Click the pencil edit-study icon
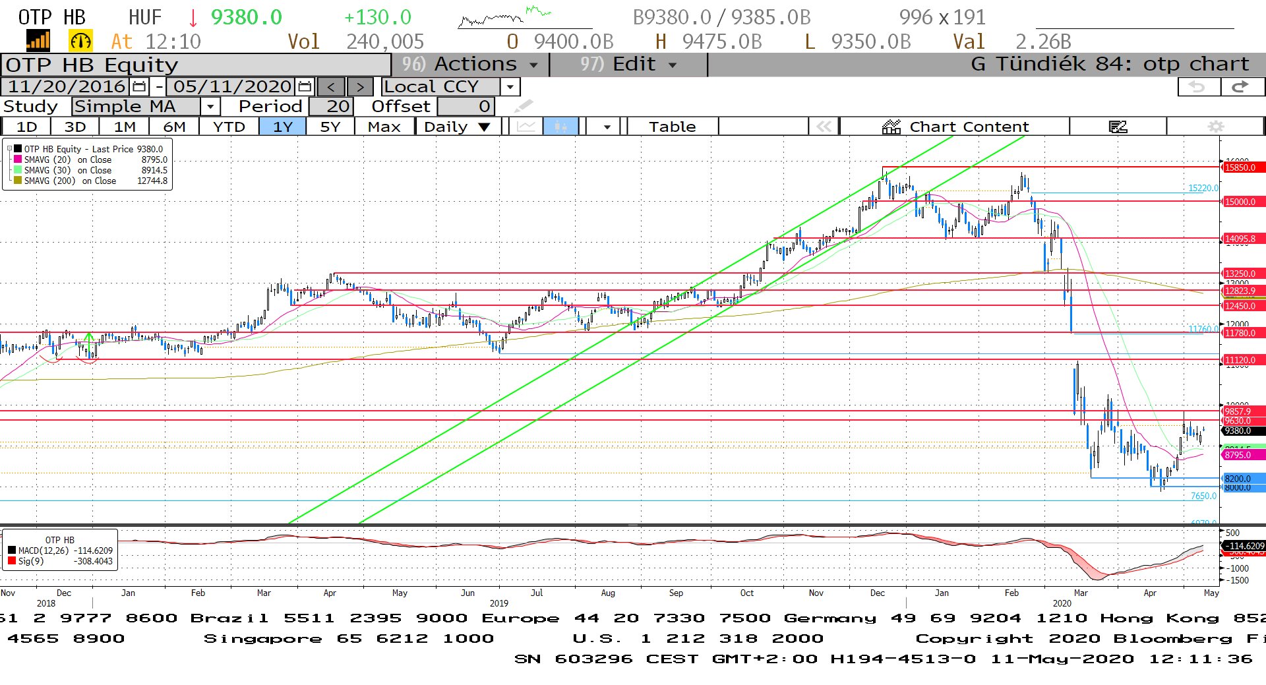The height and width of the screenshot is (685, 1266). (523, 106)
